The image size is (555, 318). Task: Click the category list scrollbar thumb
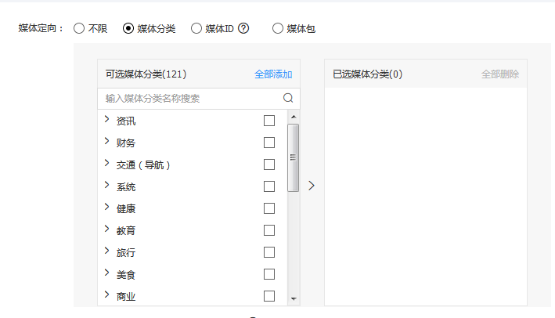[x=294, y=157]
